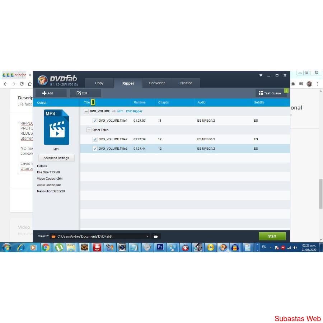Switch to the Copy tab
Image resolution: width=323 pixels, height=323 pixels.
pyautogui.click(x=99, y=83)
